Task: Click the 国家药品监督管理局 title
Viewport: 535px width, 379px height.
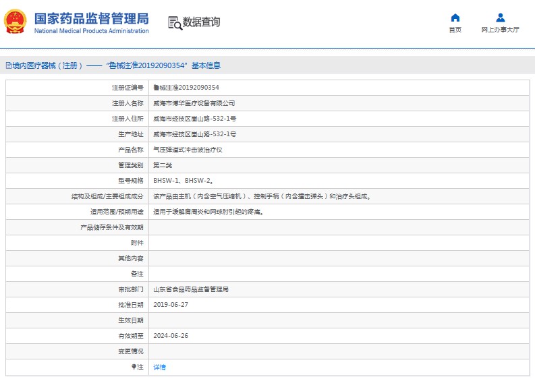Action: coord(92,18)
